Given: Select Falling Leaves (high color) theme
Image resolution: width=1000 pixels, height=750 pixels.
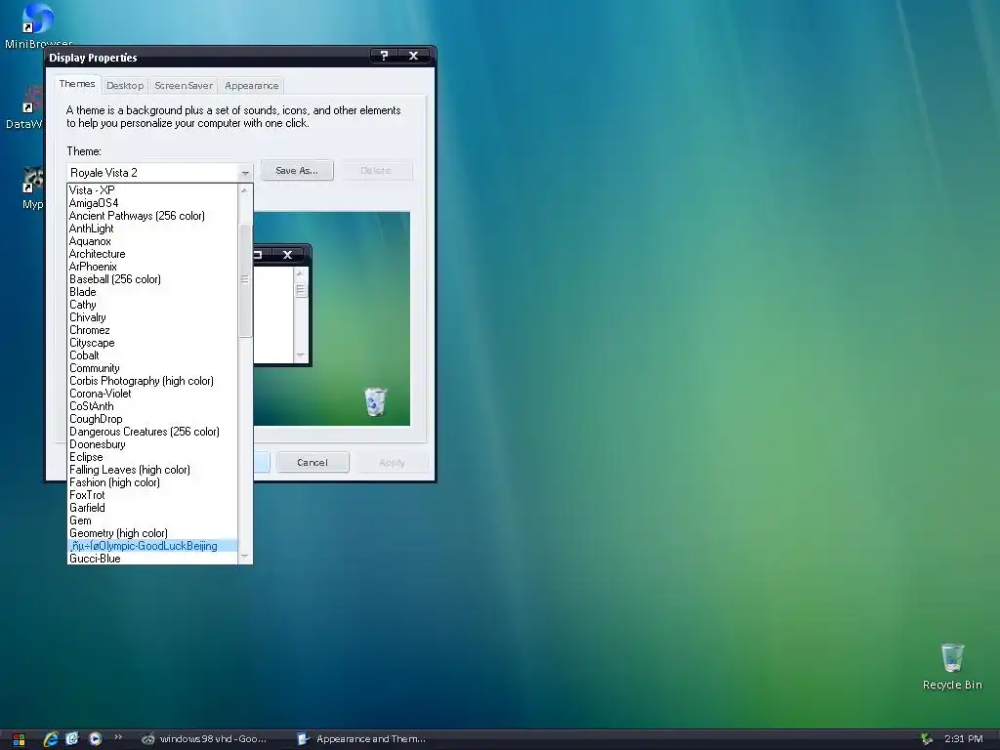Looking at the screenshot, I should (152, 470).
